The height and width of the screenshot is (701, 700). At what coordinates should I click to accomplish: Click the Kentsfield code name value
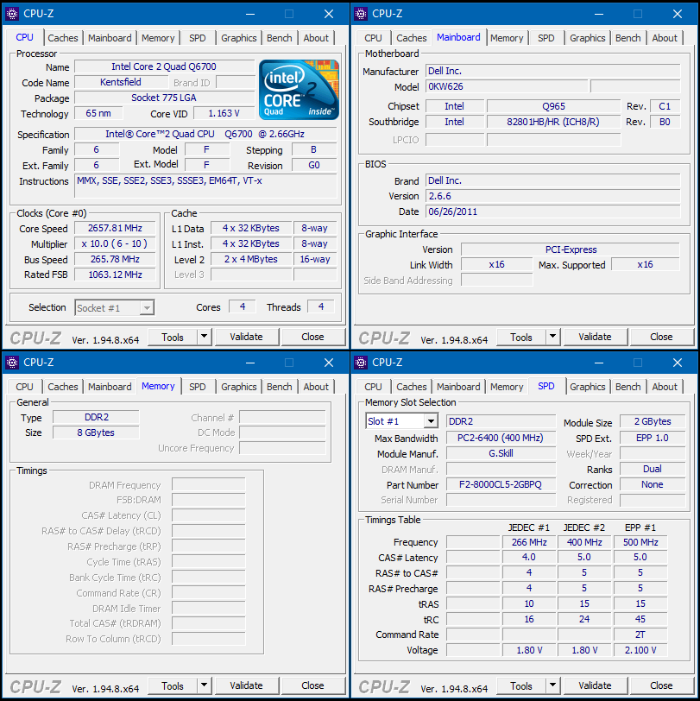tap(121, 82)
